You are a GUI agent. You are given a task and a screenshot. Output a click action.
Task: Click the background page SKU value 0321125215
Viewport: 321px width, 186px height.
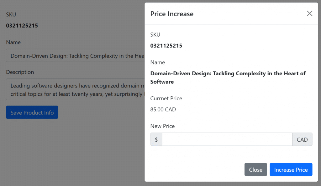[x=22, y=26]
